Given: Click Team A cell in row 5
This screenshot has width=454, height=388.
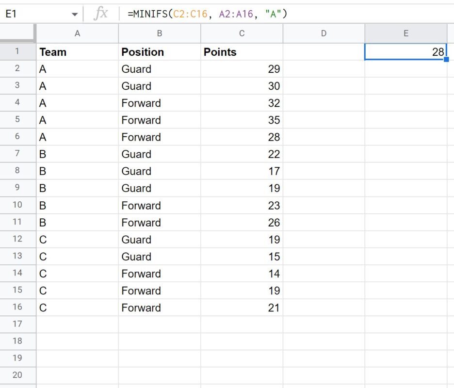Looking at the screenshot, I should tap(77, 120).
